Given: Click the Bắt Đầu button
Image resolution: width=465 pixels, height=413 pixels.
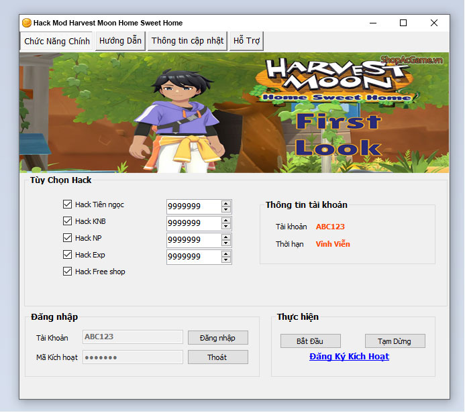Looking at the screenshot, I should 310,341.
